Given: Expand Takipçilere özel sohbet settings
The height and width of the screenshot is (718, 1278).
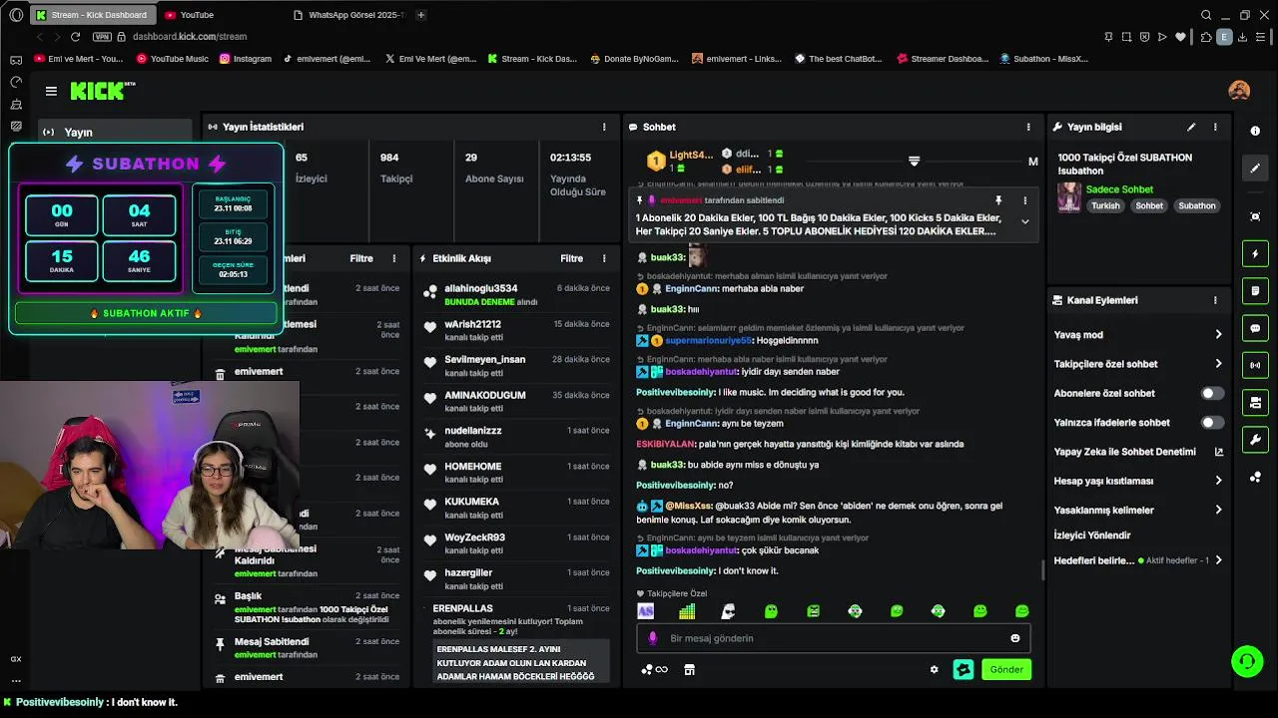Looking at the screenshot, I should 1218,364.
